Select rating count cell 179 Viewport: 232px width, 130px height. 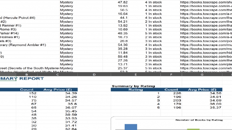coord(171,104)
